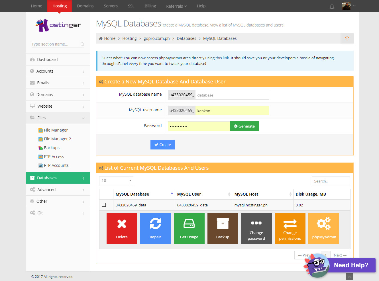
Task: Sort by MySQL Host column
Action: click(x=263, y=194)
